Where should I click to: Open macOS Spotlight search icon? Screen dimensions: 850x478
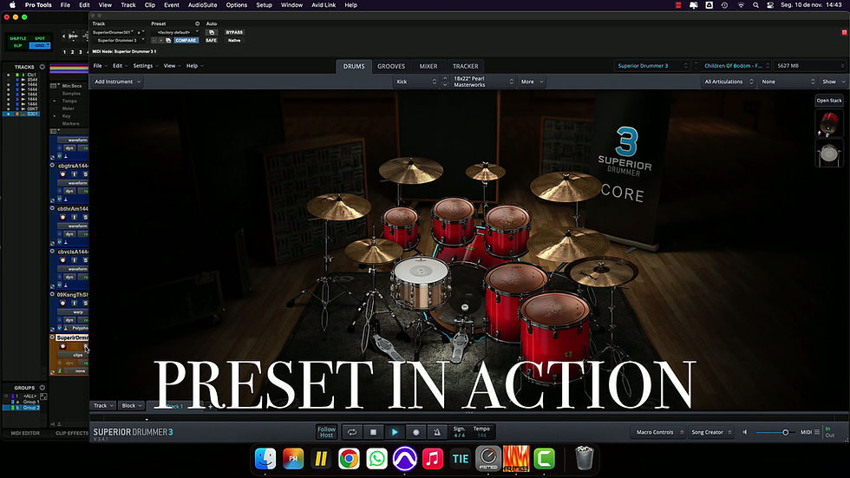pos(755,5)
